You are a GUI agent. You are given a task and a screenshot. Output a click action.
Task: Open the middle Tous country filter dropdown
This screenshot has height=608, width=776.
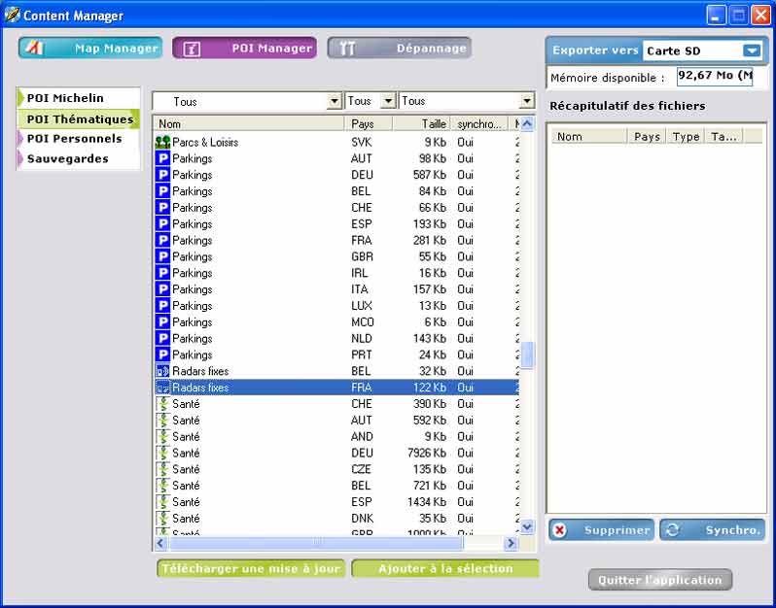point(389,101)
